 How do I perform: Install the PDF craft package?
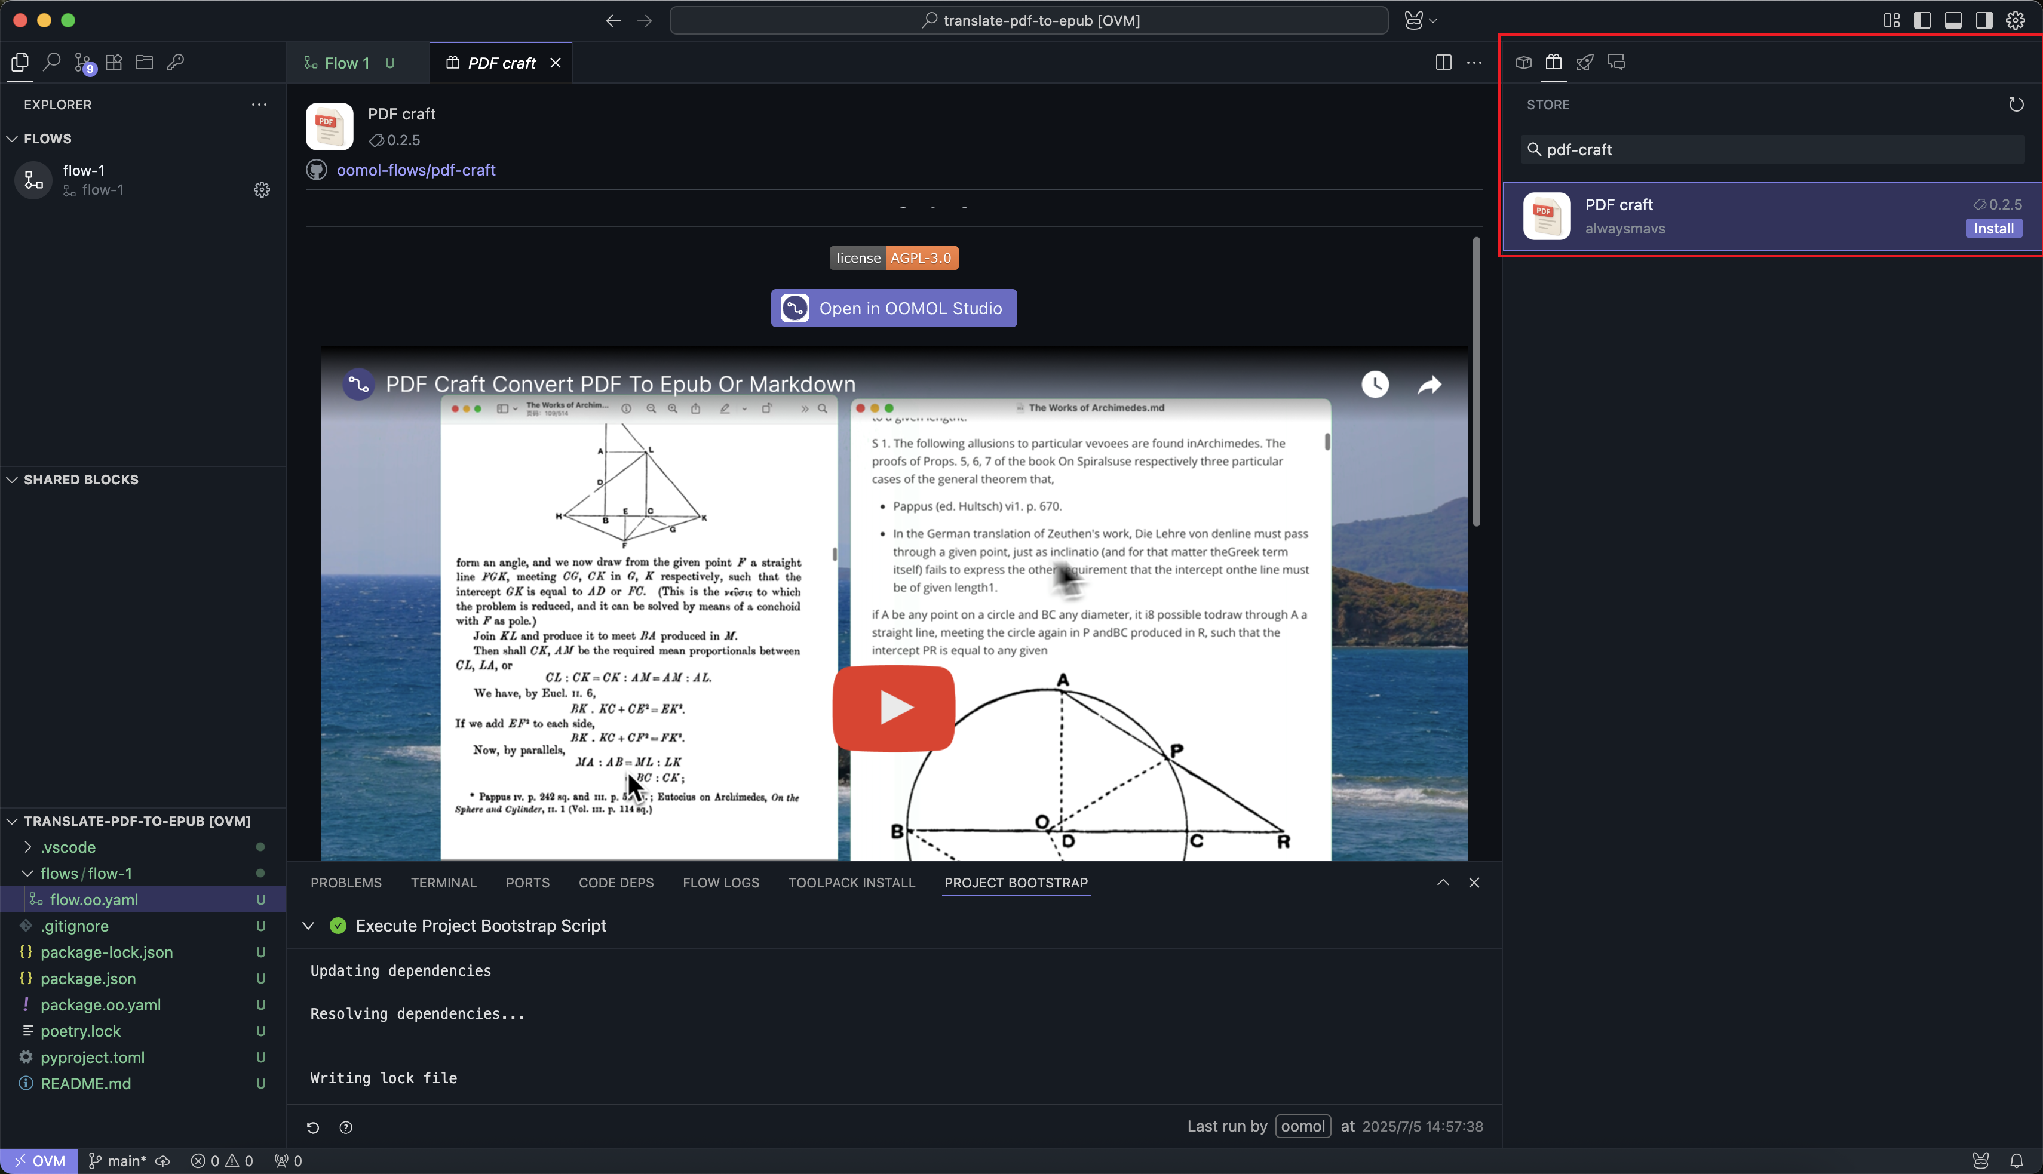(1994, 228)
